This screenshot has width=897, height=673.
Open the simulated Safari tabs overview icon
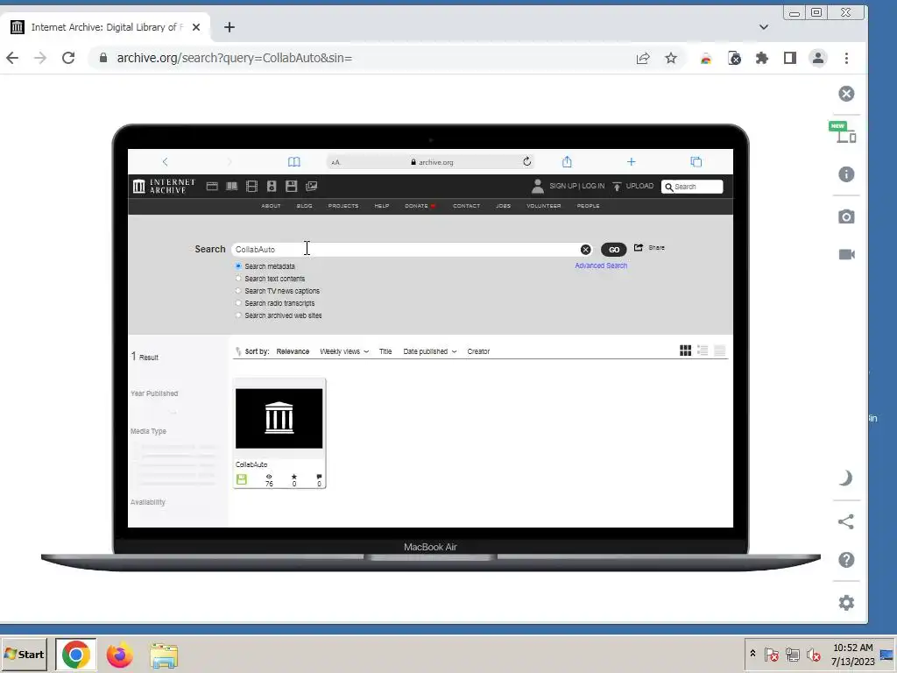(696, 162)
